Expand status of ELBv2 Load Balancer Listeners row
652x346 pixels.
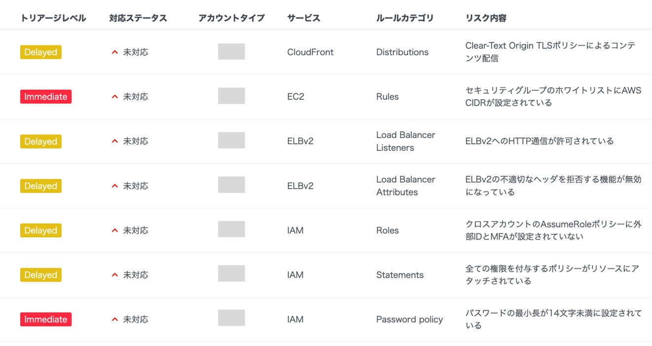click(115, 141)
